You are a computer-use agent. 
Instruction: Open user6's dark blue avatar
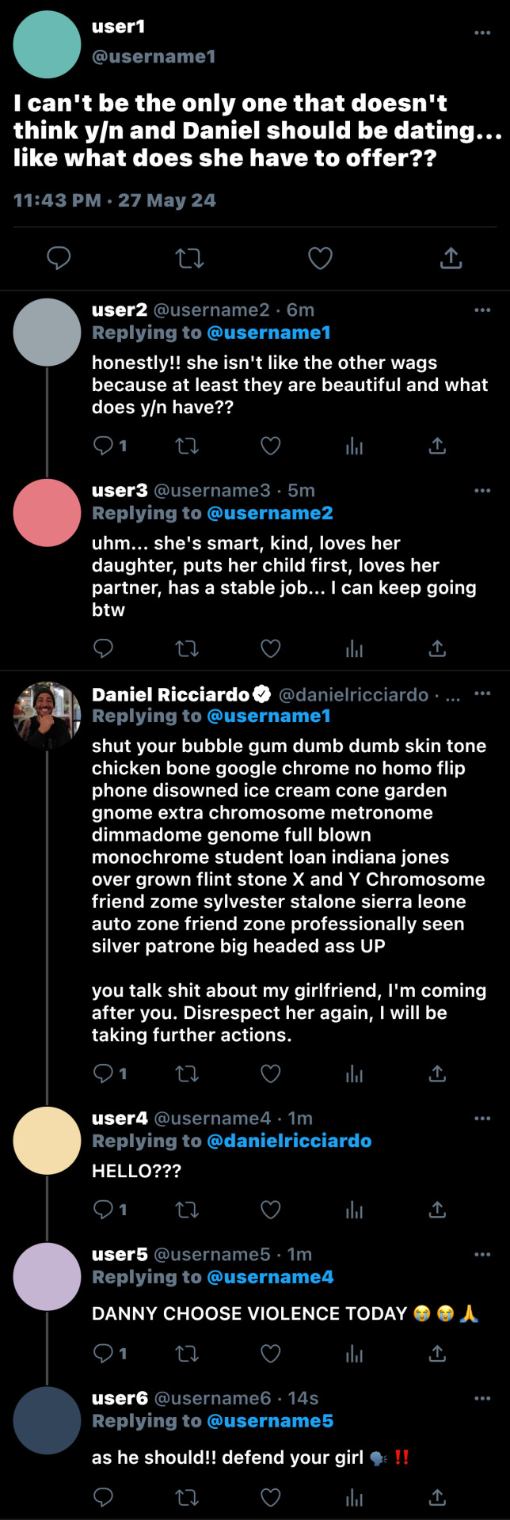tap(48, 1420)
